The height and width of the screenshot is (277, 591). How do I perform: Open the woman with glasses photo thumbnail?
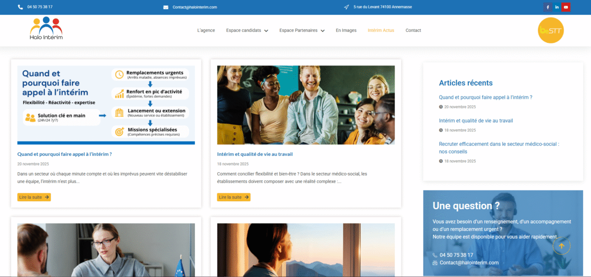(x=106, y=250)
